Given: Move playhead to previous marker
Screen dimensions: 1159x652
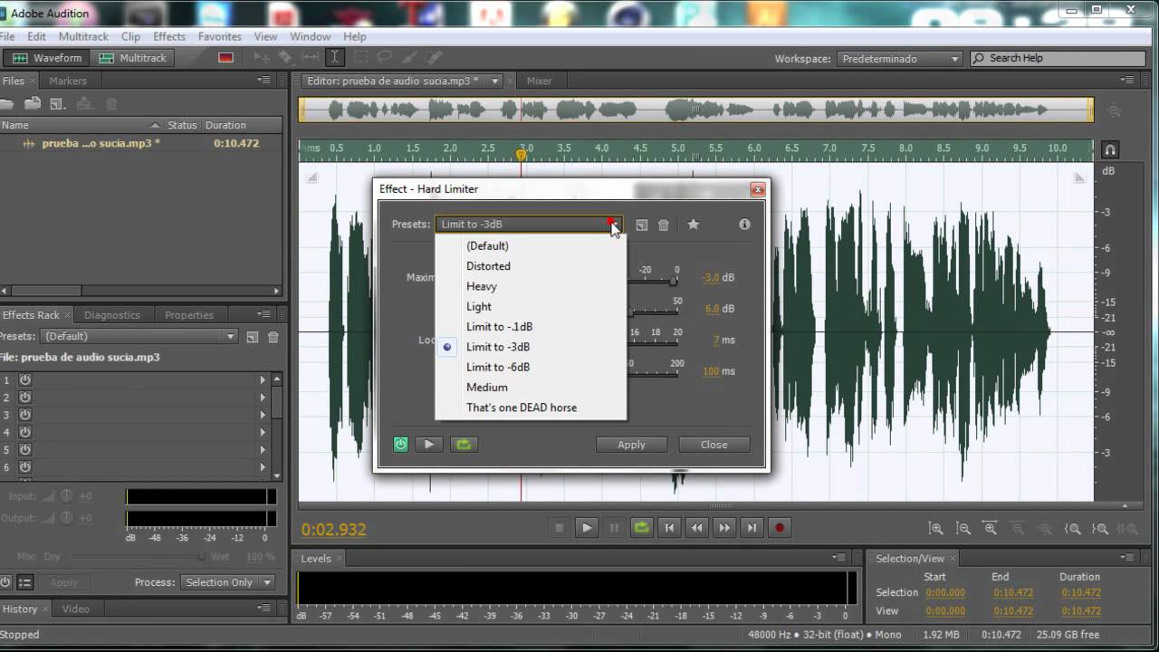Looking at the screenshot, I should pyautogui.click(x=669, y=528).
